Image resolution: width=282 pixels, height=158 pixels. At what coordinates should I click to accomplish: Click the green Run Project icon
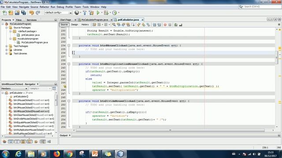click(x=98, y=13)
